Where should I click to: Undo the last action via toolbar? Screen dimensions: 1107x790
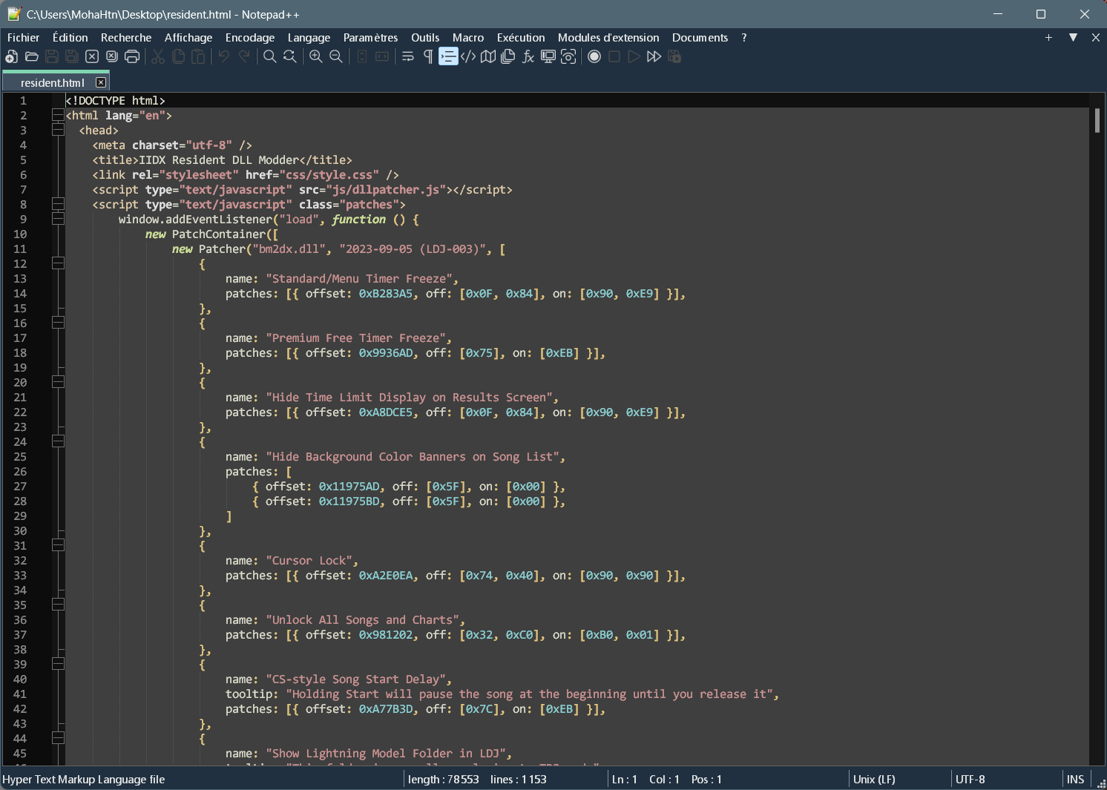point(224,57)
